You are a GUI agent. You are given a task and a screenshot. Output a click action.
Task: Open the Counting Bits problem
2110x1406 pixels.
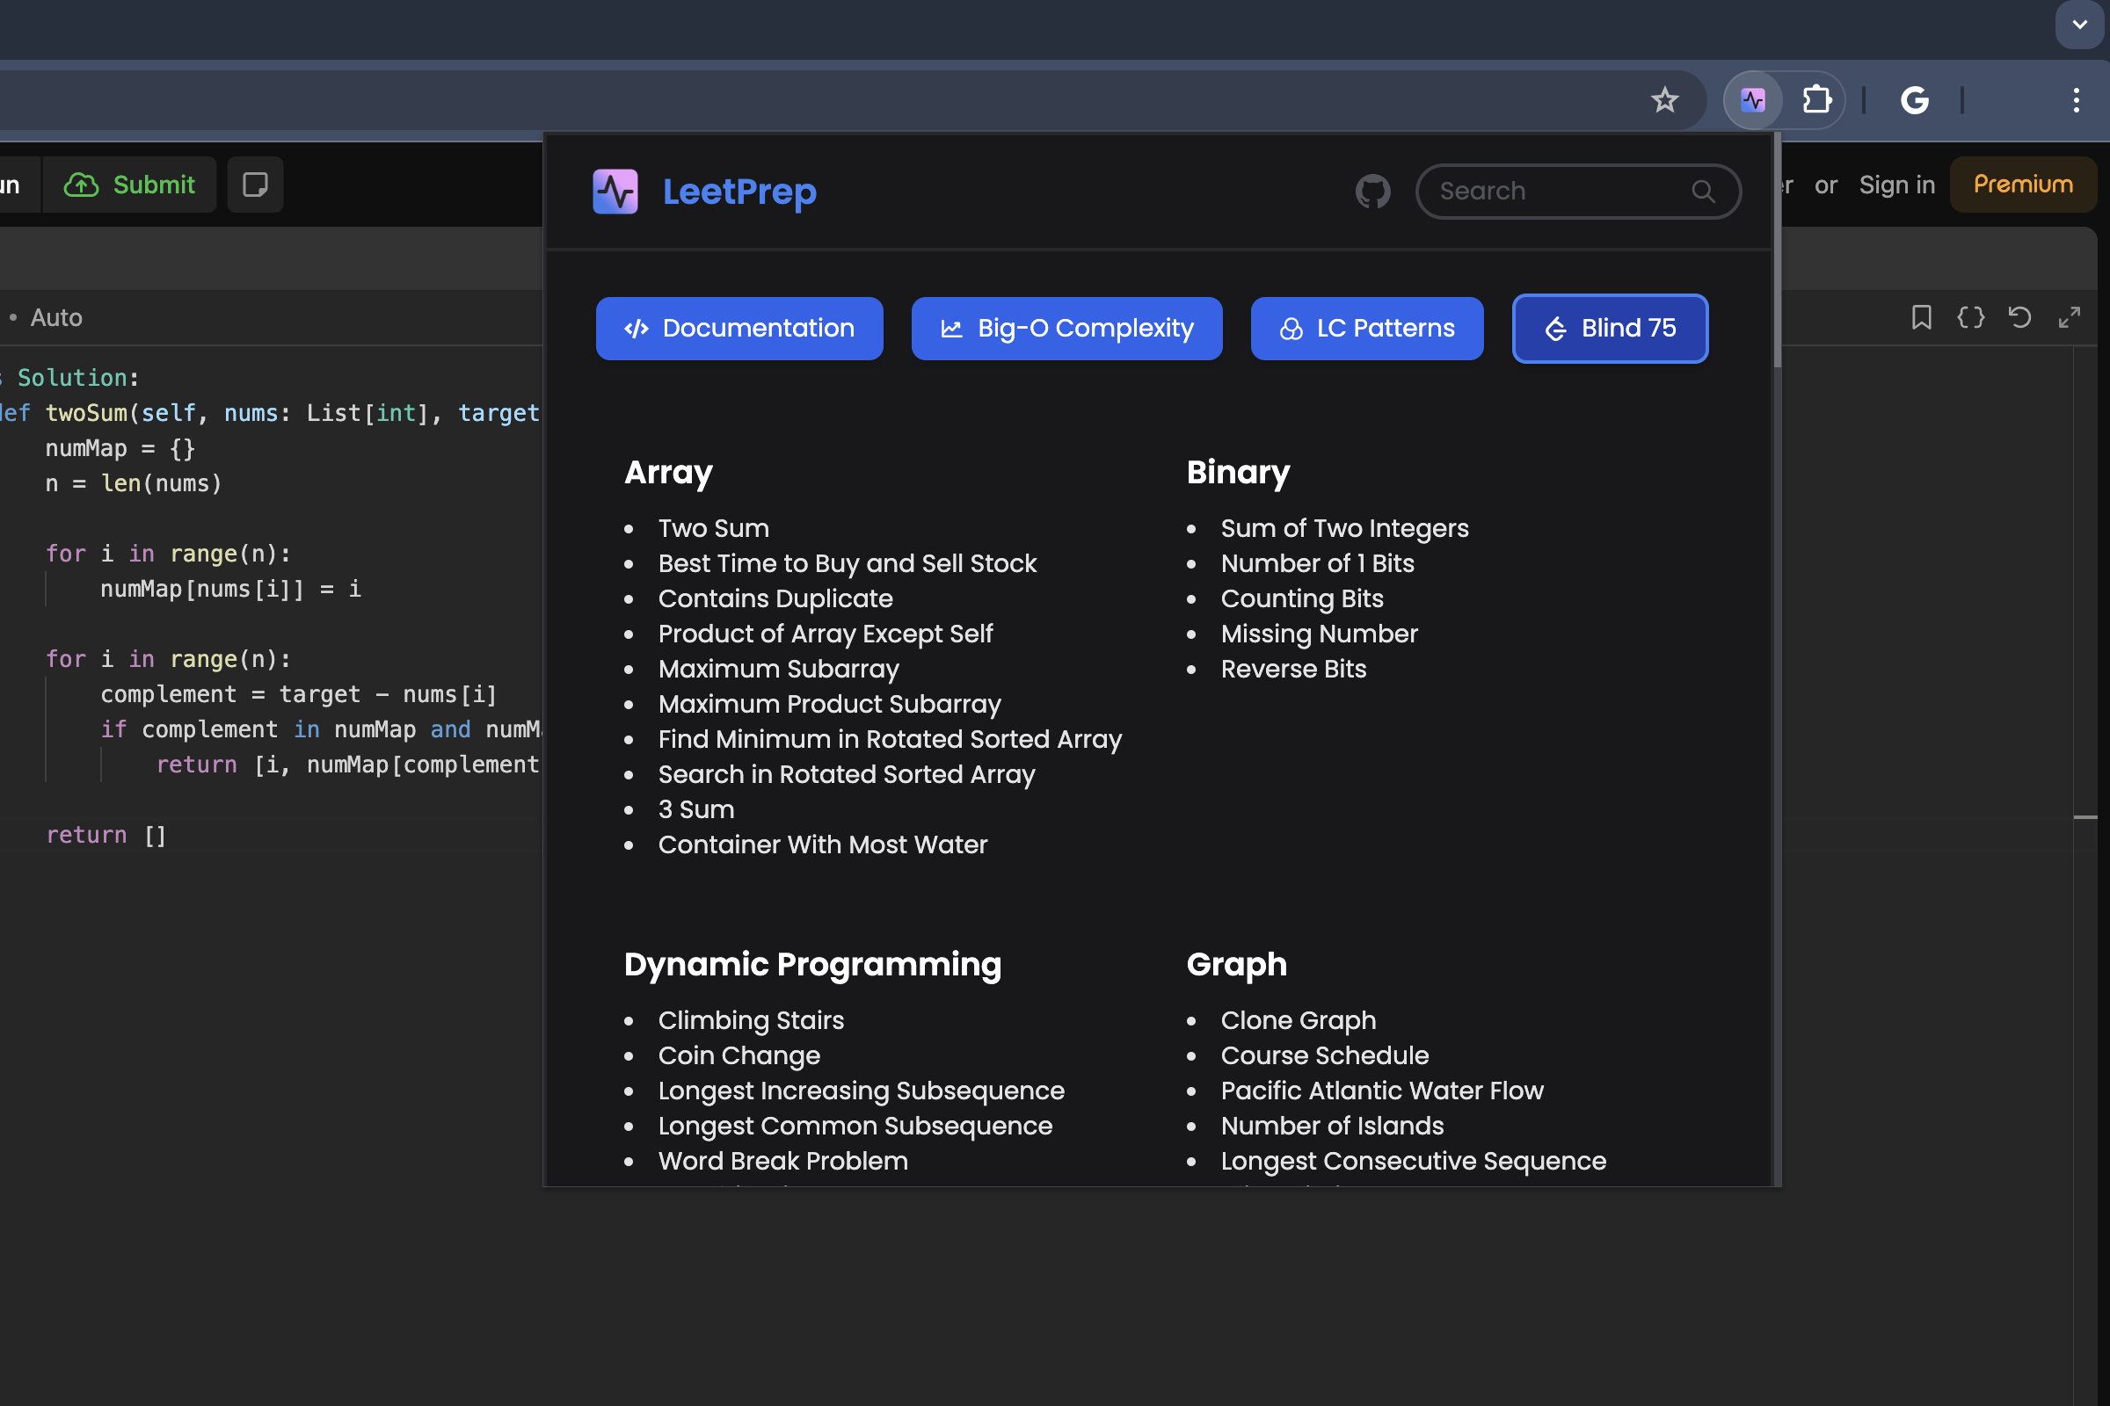click(x=1302, y=598)
